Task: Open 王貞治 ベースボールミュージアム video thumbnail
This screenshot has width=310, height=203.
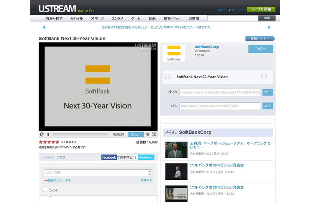Action: pyautogui.click(x=176, y=150)
